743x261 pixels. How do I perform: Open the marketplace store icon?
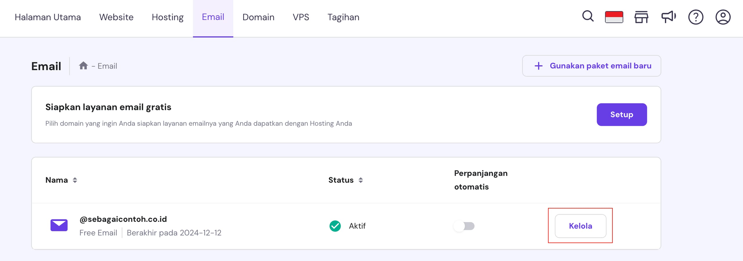(x=641, y=17)
